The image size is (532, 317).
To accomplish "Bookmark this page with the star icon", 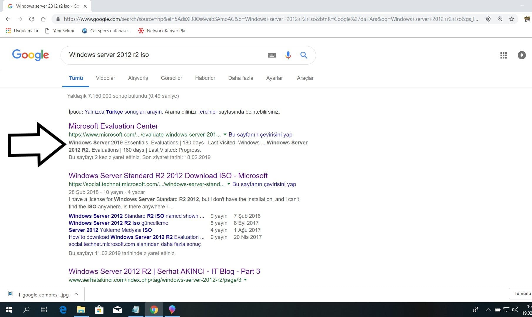I will click(x=512, y=19).
